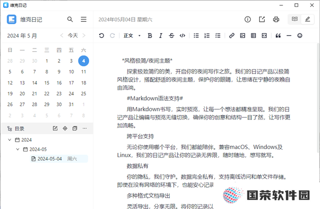The image size is (320, 209).
Task: Insert a horizontal divider line
Action: tap(289, 36)
